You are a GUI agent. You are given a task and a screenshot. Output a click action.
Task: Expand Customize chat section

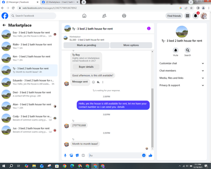[181, 63]
